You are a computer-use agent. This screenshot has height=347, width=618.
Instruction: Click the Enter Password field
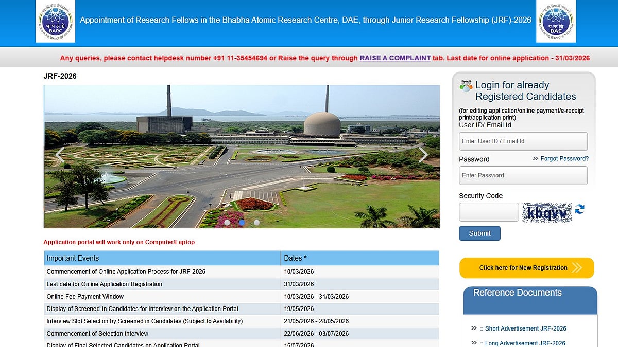pyautogui.click(x=523, y=175)
